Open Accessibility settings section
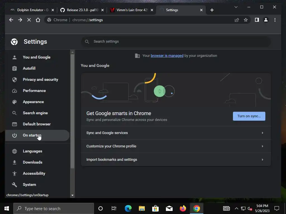286x214 pixels. [37, 173]
